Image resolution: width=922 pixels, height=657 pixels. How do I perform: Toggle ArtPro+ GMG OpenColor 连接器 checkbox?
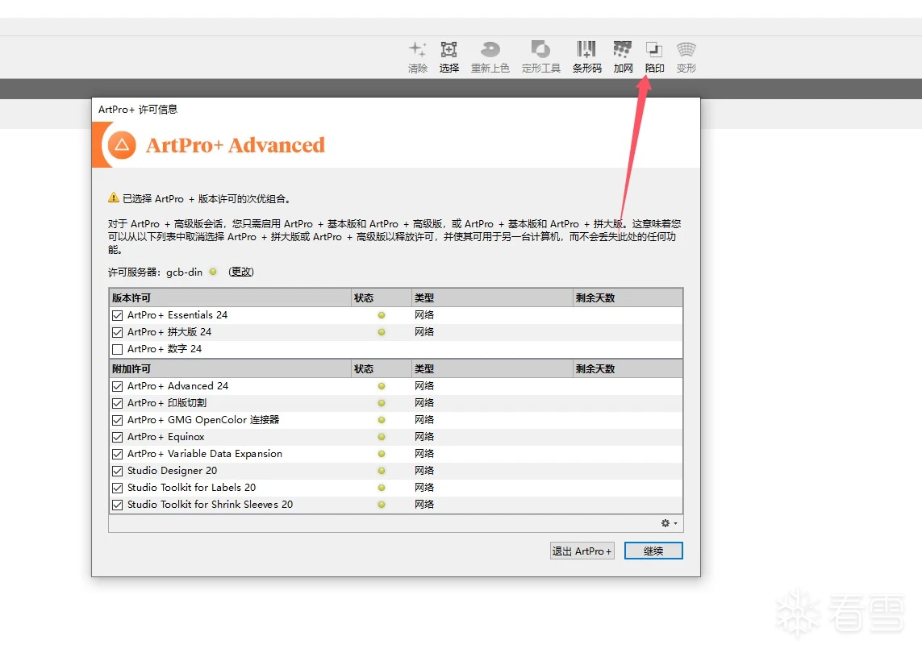[118, 420]
